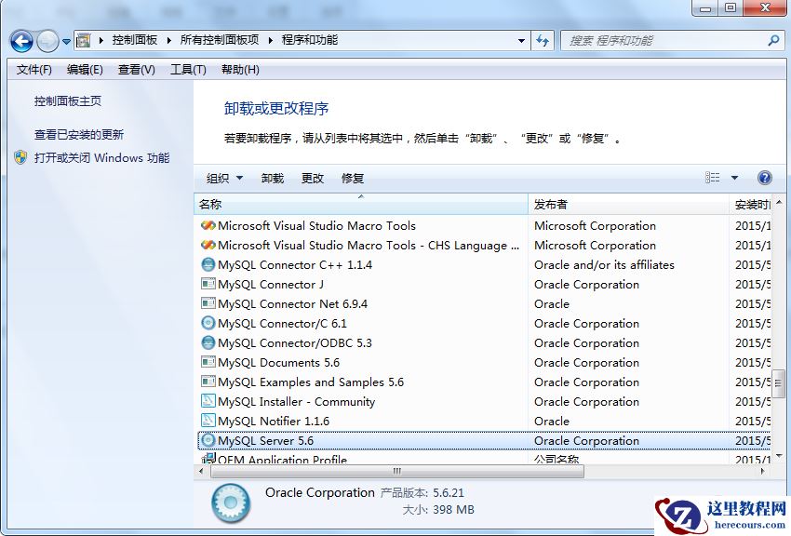Image resolution: width=791 pixels, height=536 pixels.
Task: Change the view with the view icon
Action: (712, 178)
